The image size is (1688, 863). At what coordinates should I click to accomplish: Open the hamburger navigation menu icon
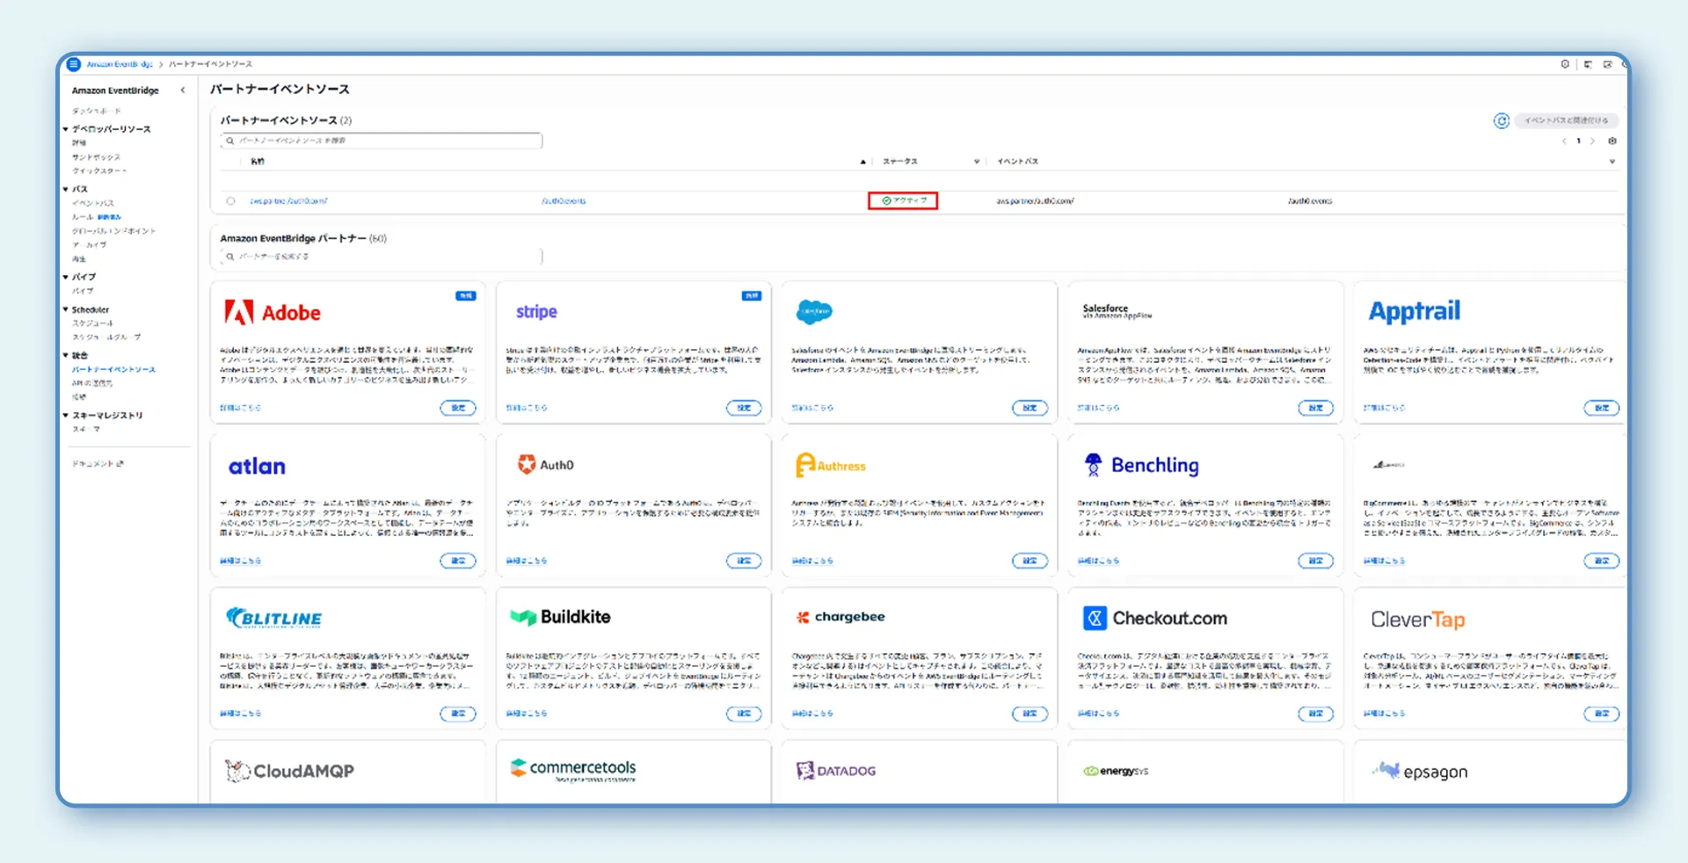coord(75,64)
